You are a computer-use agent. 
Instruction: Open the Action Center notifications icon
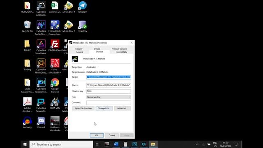point(236,144)
